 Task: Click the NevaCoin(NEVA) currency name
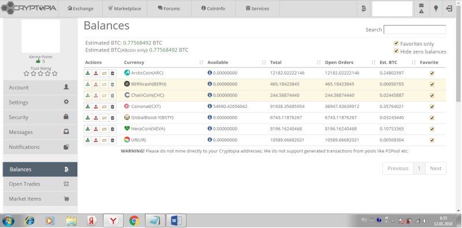(x=148, y=129)
